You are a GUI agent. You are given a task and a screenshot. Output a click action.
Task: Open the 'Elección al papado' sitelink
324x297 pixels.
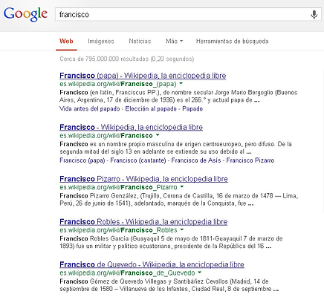(151, 108)
